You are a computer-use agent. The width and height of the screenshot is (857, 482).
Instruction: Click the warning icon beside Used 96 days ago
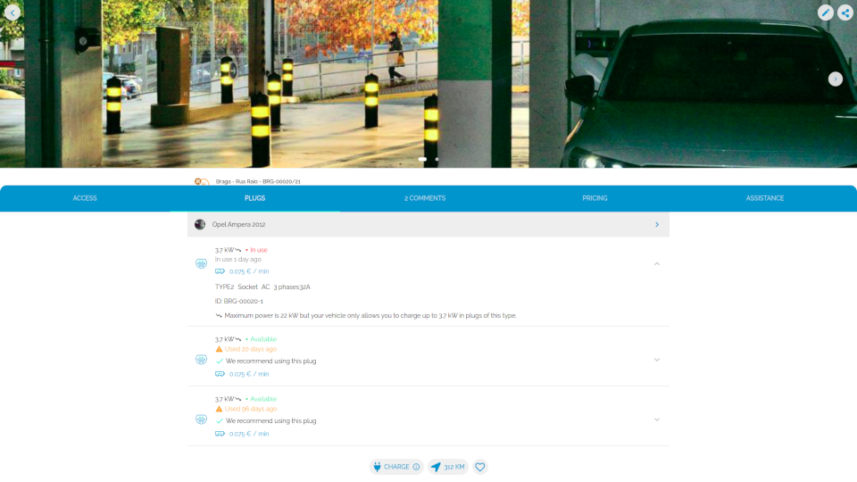[x=219, y=409]
